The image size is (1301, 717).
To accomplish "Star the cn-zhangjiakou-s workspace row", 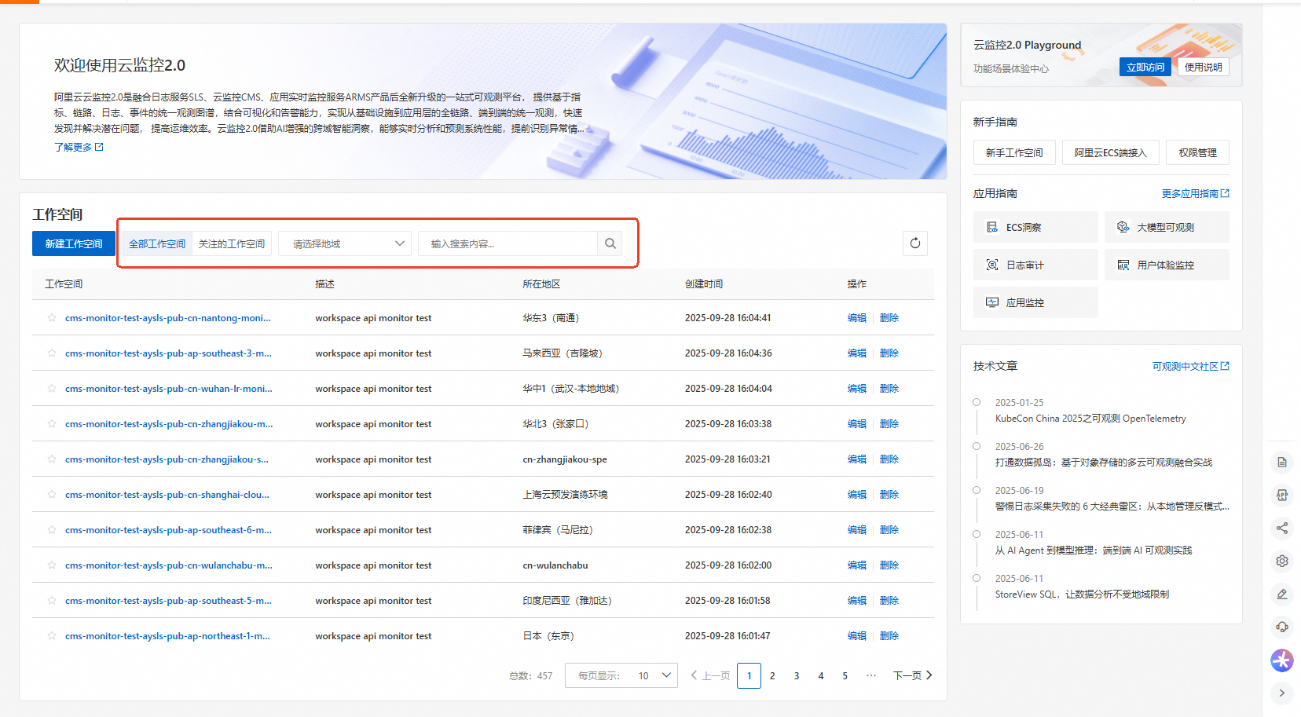I will click(52, 459).
